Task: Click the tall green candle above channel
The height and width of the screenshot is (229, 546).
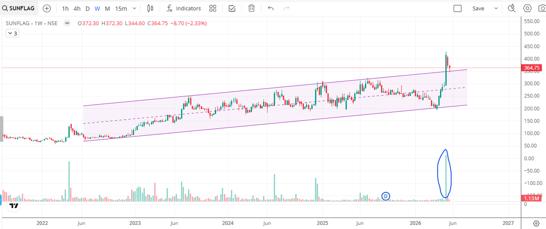Action: click(446, 68)
